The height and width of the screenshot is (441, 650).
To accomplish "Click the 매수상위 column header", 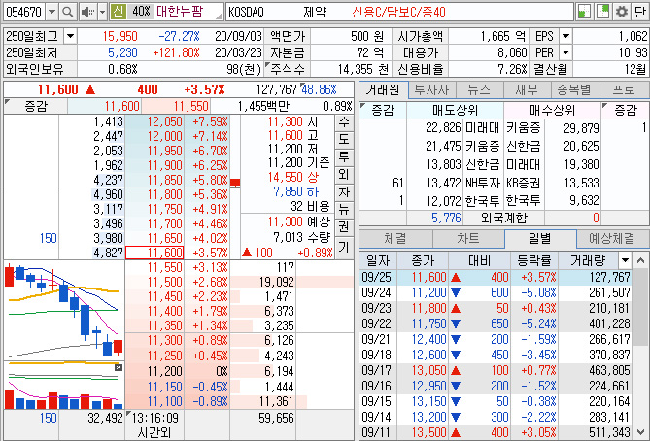I will coord(552,111).
